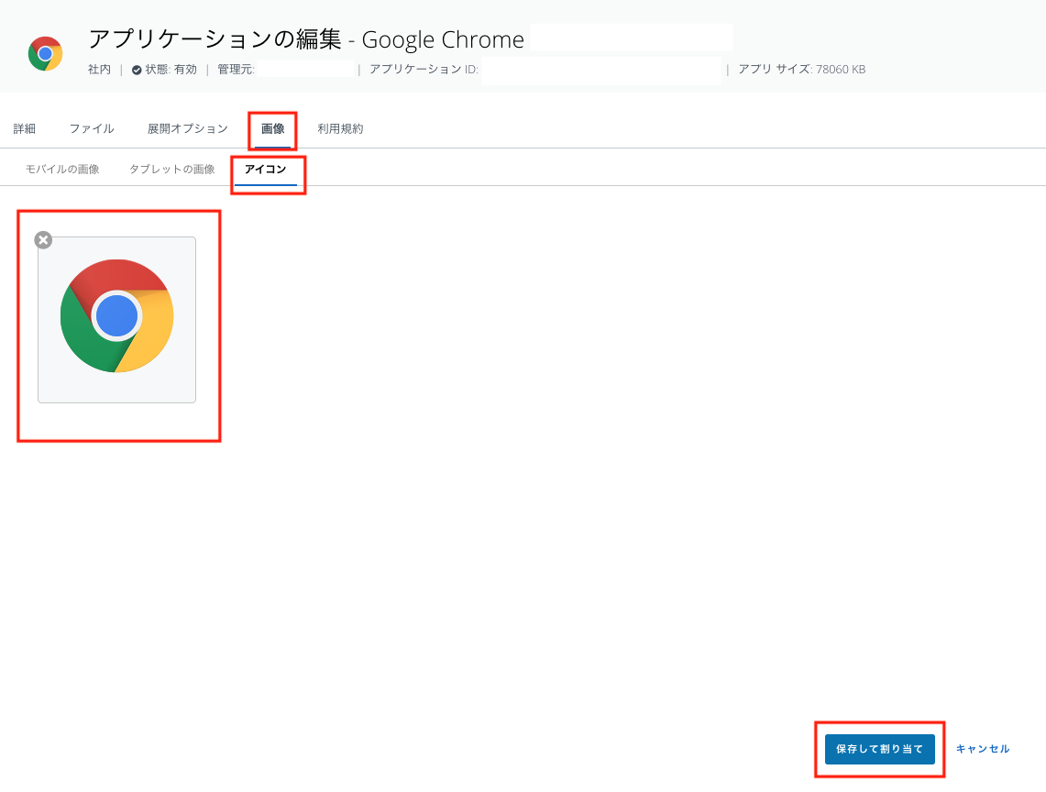This screenshot has height=792, width=1046.
Task: Switch to タブレットの画像 sub-tab
Action: [x=172, y=170]
